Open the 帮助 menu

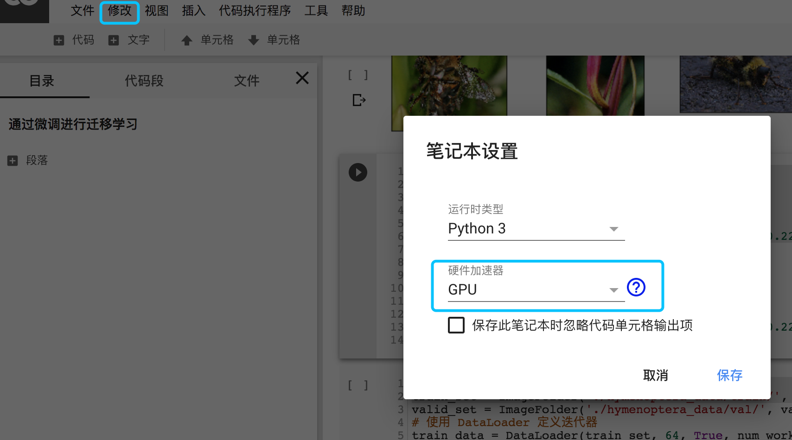353,11
